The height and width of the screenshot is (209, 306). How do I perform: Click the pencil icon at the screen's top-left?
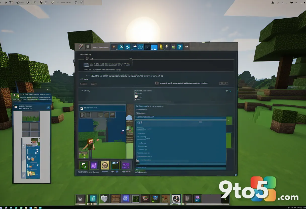point(6,2)
